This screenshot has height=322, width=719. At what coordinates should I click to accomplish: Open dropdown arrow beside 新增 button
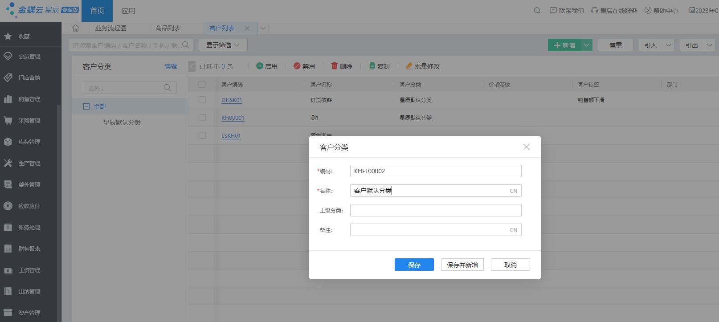point(587,45)
